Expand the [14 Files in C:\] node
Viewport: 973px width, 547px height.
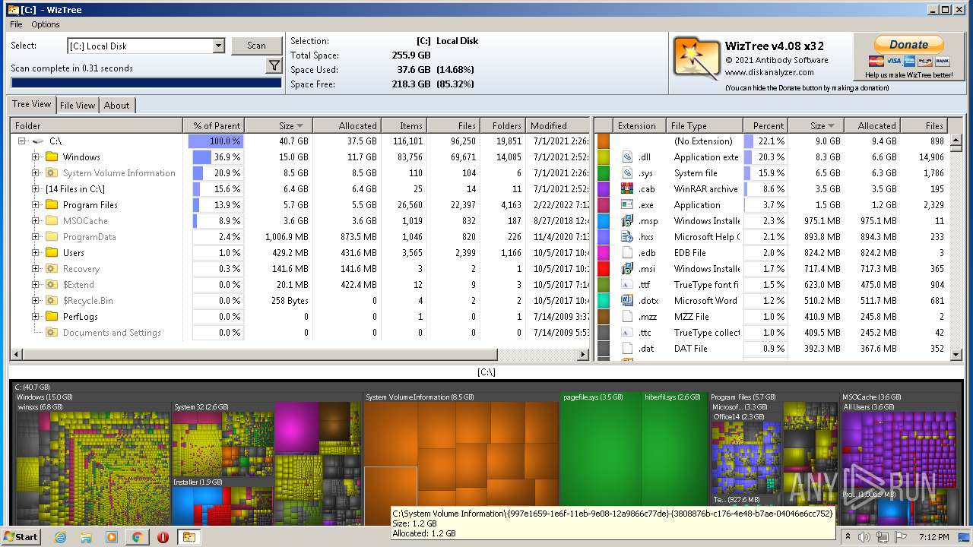click(x=36, y=189)
